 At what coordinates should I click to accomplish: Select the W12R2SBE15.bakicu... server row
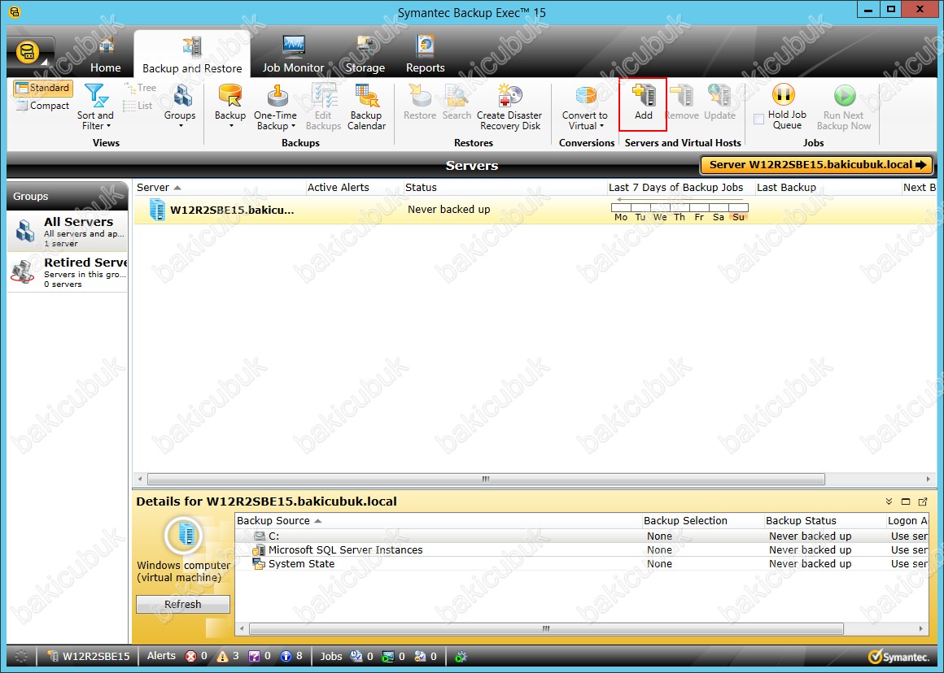[535, 210]
